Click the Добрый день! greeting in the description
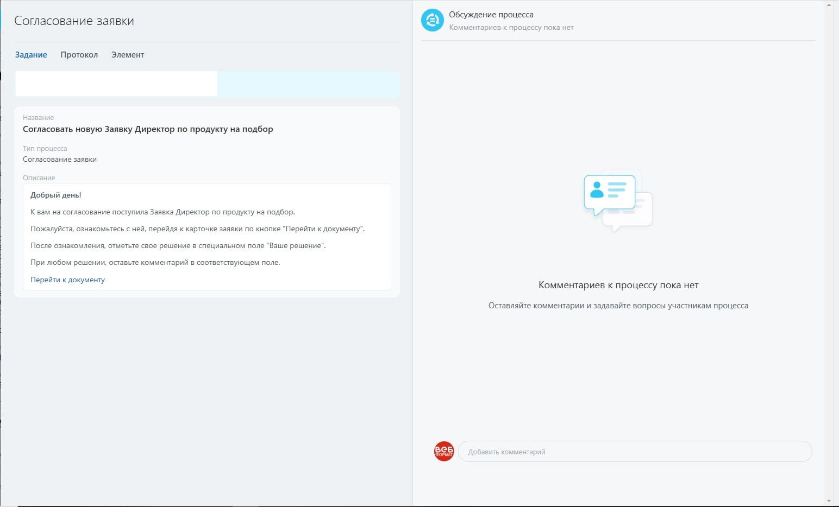Image resolution: width=839 pixels, height=507 pixels. (56, 195)
